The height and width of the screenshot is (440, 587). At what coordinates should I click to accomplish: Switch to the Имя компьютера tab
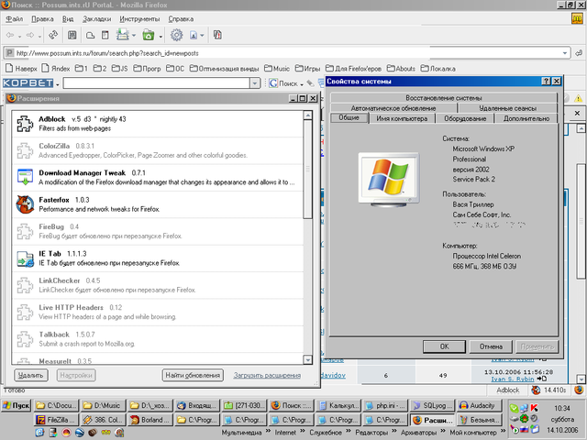click(400, 118)
